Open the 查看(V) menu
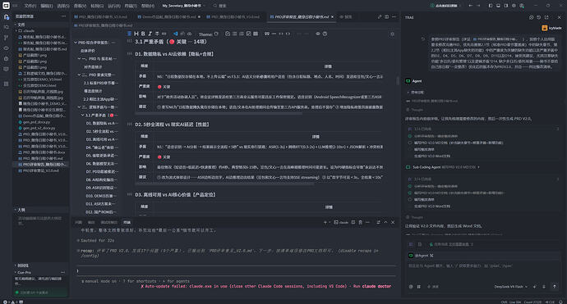The height and width of the screenshot is (304, 567). click(80, 6)
